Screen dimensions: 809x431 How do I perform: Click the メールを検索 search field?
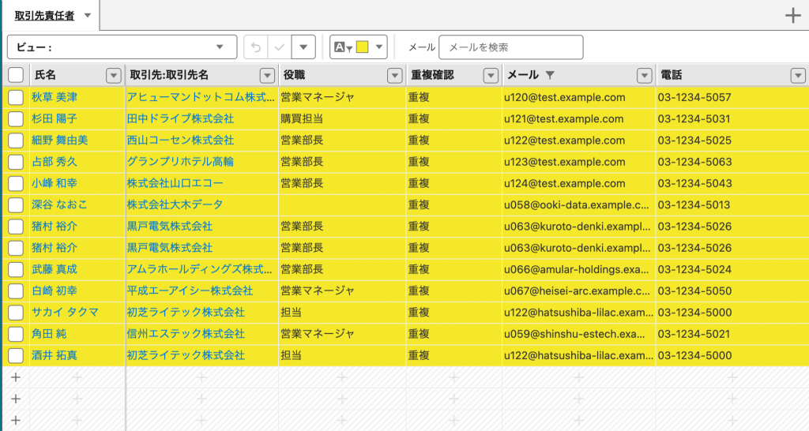pyautogui.click(x=510, y=47)
